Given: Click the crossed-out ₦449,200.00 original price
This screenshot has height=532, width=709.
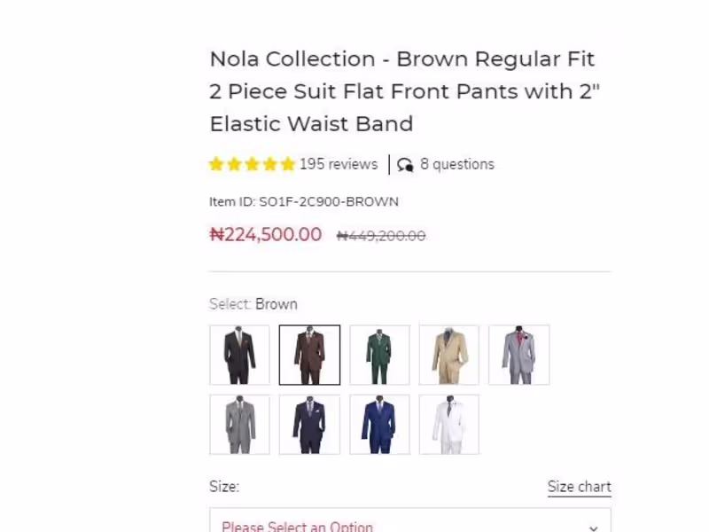Looking at the screenshot, I should point(381,236).
